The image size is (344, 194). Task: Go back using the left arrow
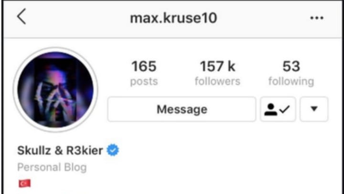(21, 16)
